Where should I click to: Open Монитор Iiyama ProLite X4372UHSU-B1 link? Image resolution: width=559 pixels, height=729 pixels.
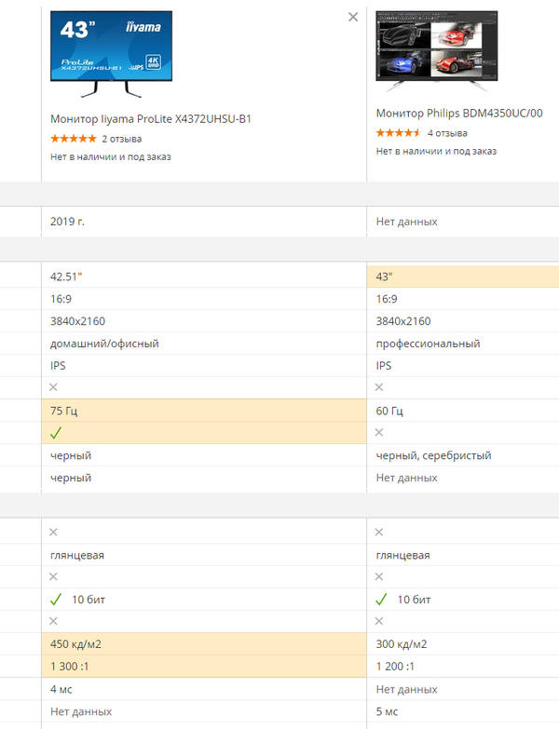(151, 119)
